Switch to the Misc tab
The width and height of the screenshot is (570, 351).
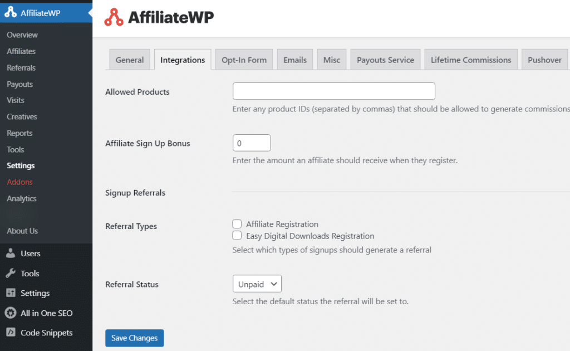coord(332,60)
